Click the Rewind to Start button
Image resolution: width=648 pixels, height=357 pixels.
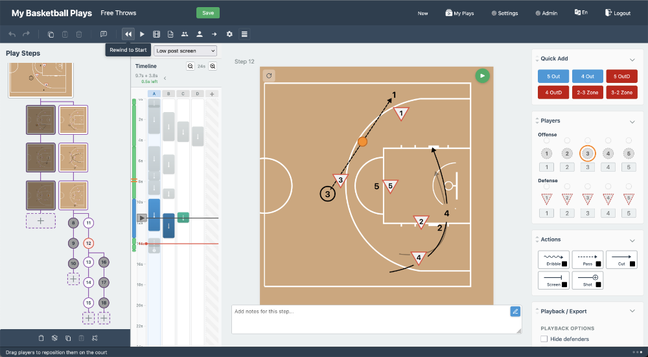128,34
